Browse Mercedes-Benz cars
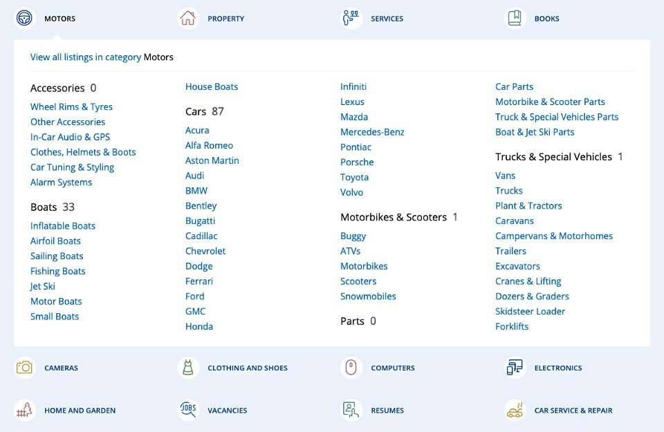Image resolution: width=664 pixels, height=432 pixels. pos(372,132)
